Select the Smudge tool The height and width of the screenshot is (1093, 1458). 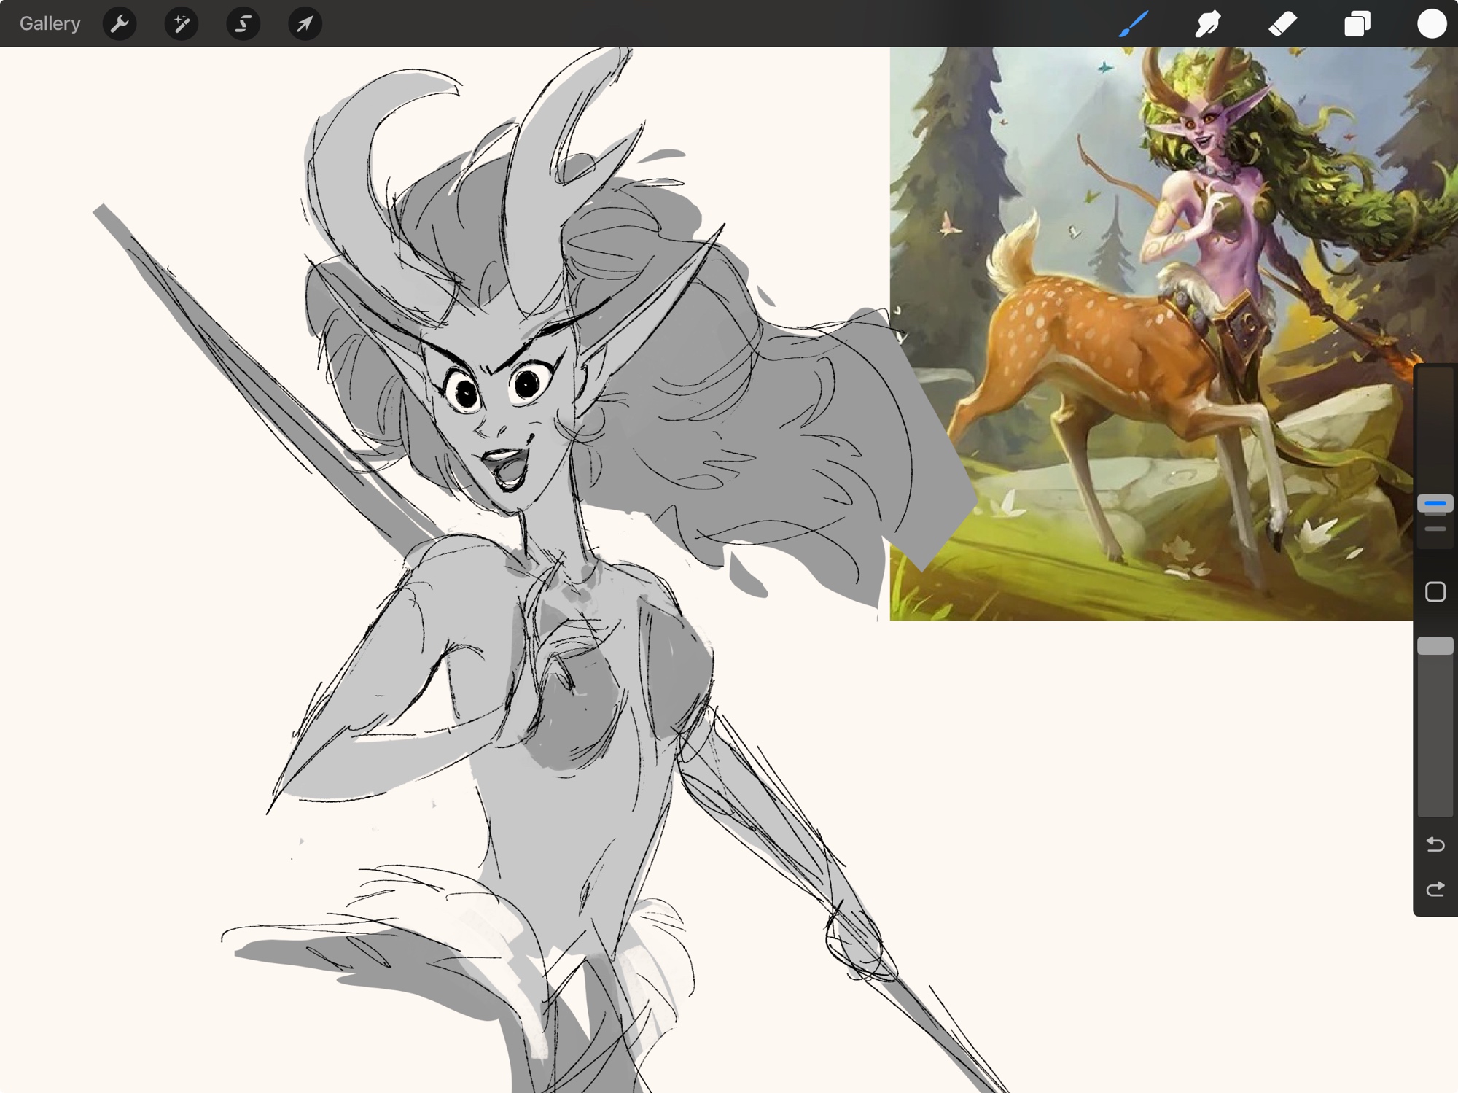point(1208,23)
